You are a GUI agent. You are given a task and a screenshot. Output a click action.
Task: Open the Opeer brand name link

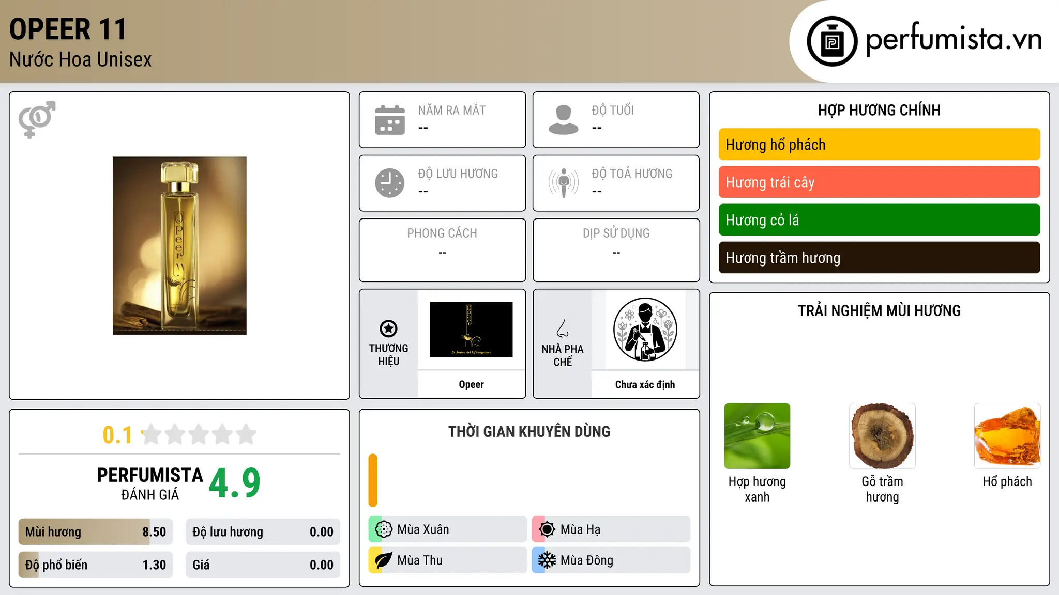[x=471, y=384]
